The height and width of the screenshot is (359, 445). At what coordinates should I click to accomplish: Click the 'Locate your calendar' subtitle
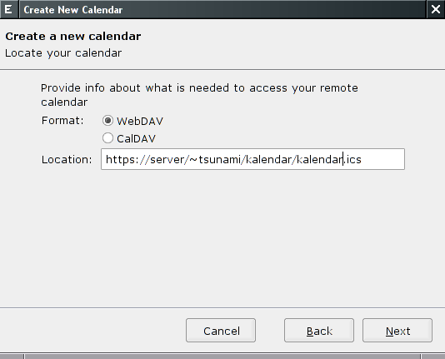click(x=63, y=53)
